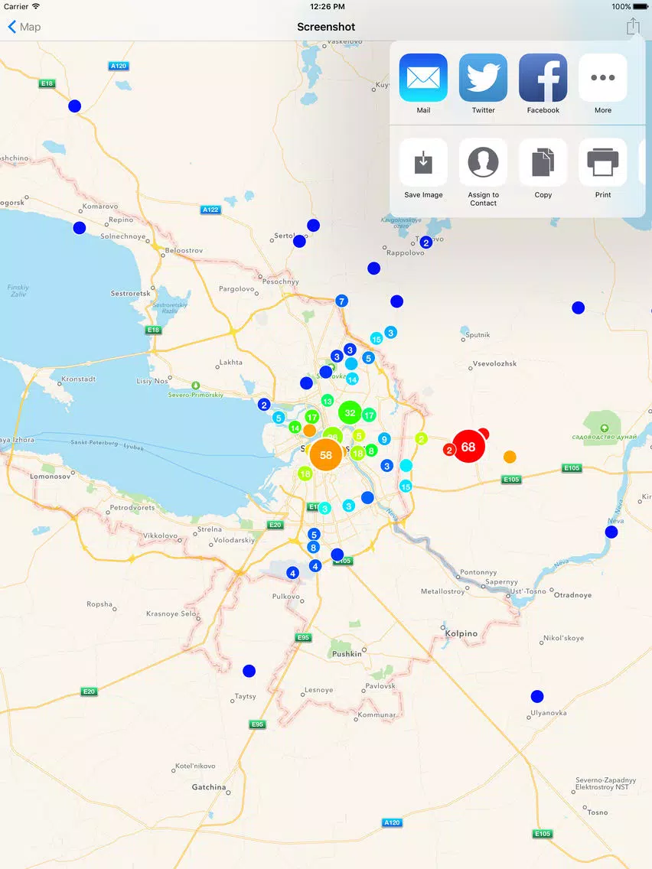Select the blue pin on the Neva river

click(611, 532)
